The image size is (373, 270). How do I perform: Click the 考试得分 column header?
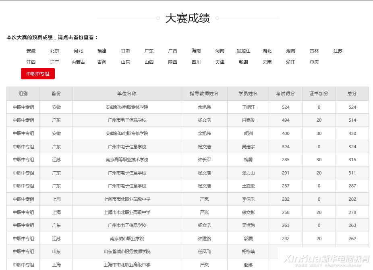[285, 93]
